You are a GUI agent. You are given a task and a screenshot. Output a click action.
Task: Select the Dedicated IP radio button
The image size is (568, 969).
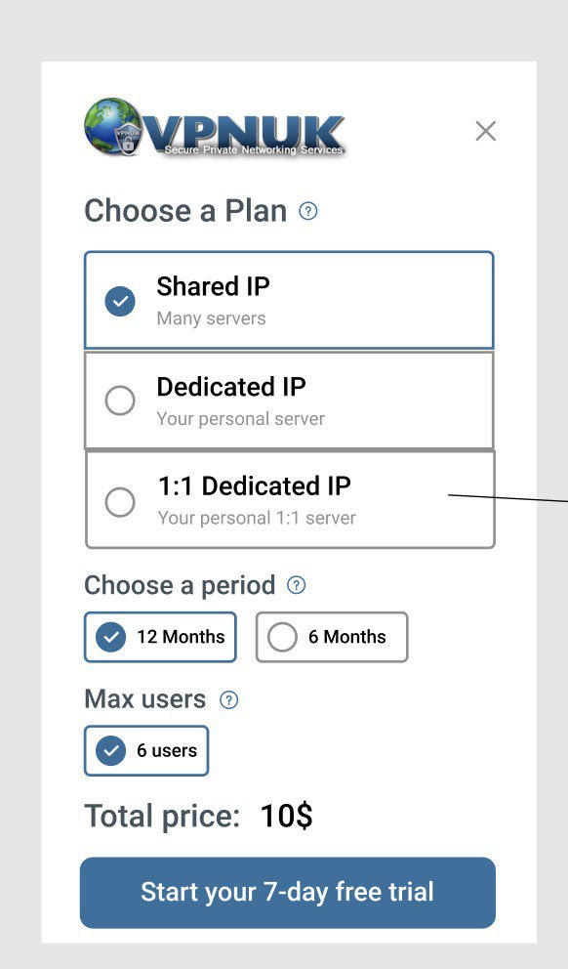click(x=120, y=400)
